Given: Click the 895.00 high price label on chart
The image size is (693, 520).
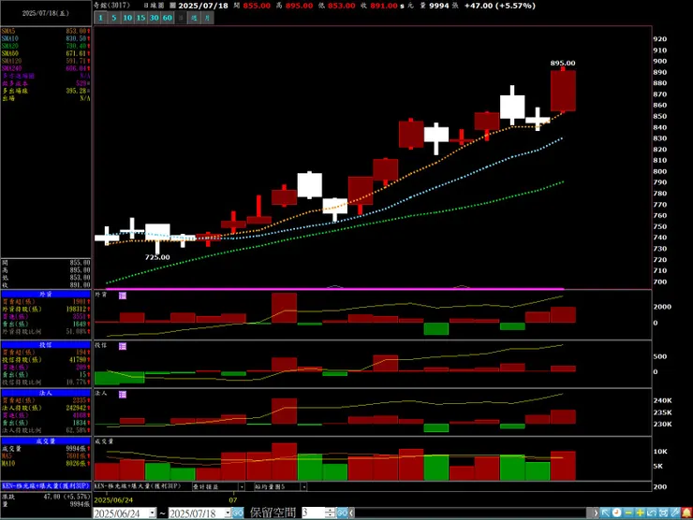Looking at the screenshot, I should [563, 63].
